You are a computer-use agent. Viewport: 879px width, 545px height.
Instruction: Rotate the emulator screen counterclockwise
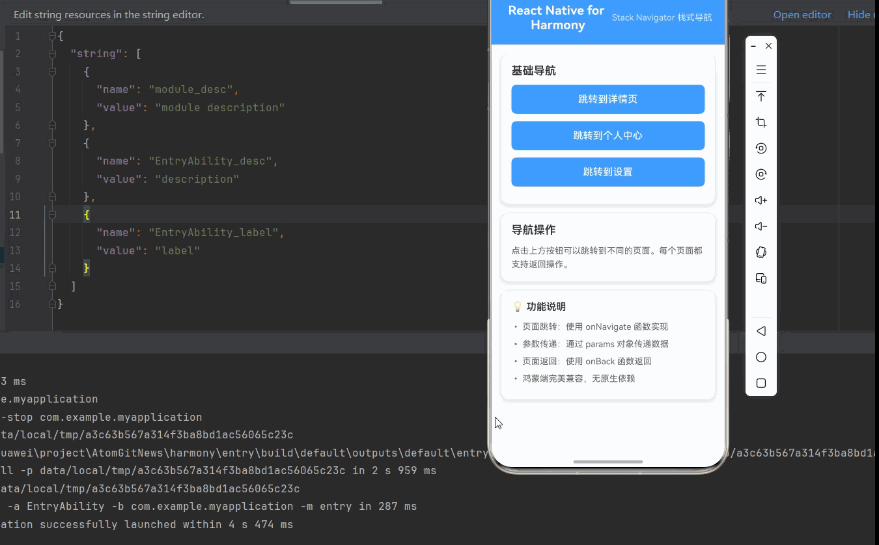(x=760, y=148)
